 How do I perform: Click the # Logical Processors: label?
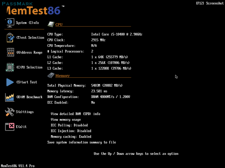pos(66,51)
